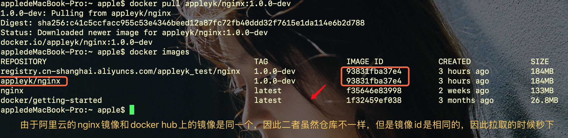568x138 pixels.
Task: Click the 26.8MB size value
Action: pos(544,100)
